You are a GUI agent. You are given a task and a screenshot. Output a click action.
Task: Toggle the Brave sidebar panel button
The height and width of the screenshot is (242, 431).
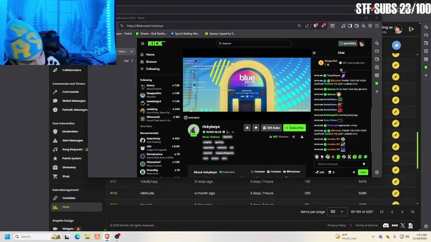tap(350, 26)
